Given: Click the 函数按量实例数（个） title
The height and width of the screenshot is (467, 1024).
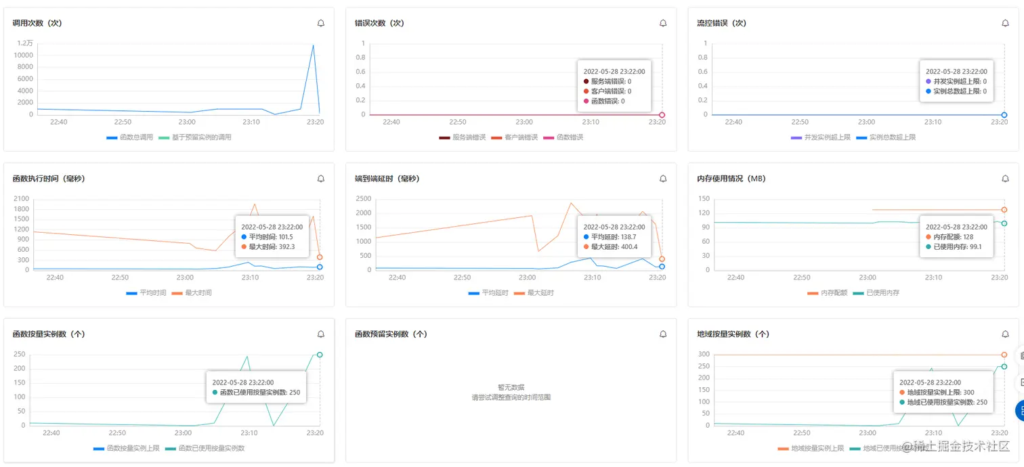Looking at the screenshot, I should pos(49,334).
